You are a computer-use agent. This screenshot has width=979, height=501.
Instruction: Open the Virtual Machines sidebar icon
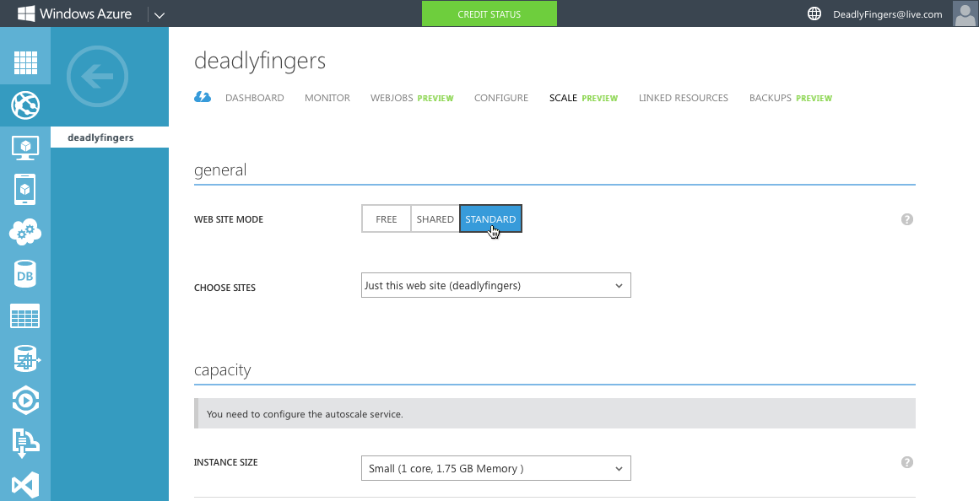(25, 148)
